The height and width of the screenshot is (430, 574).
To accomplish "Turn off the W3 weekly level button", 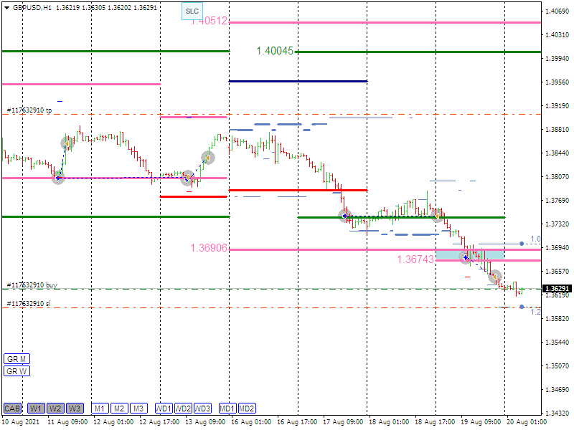I will (75, 408).
